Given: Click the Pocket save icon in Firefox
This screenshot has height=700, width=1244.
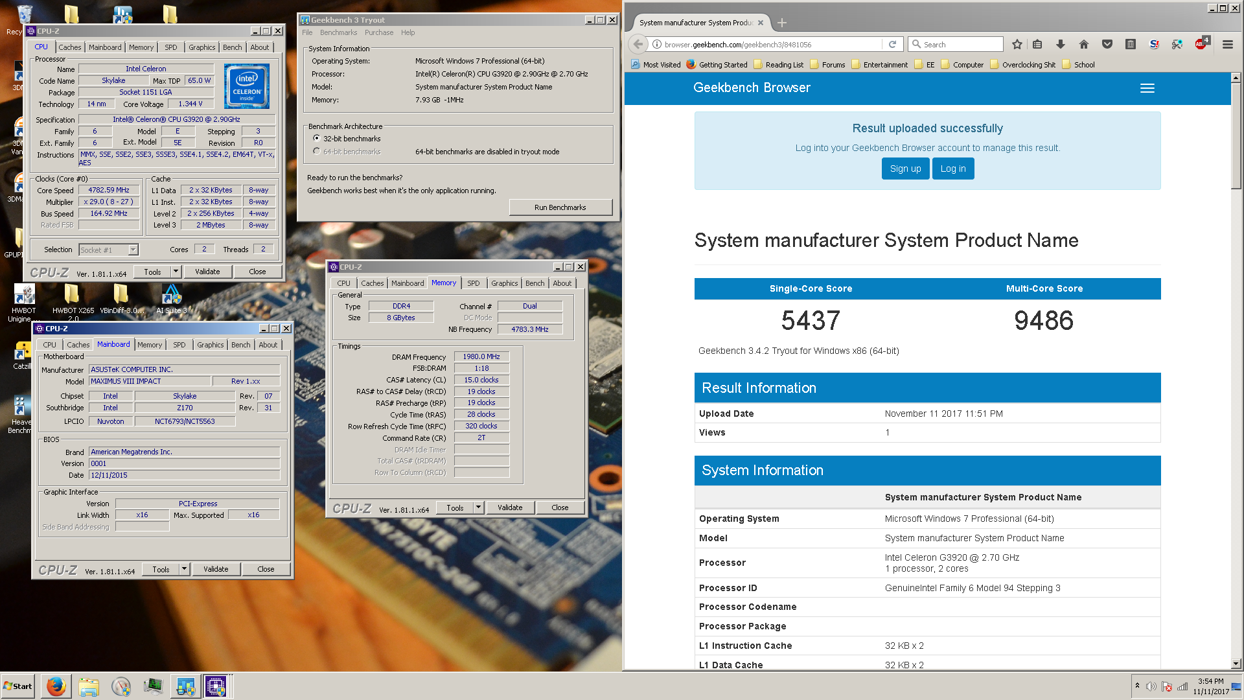Looking at the screenshot, I should coord(1107,44).
